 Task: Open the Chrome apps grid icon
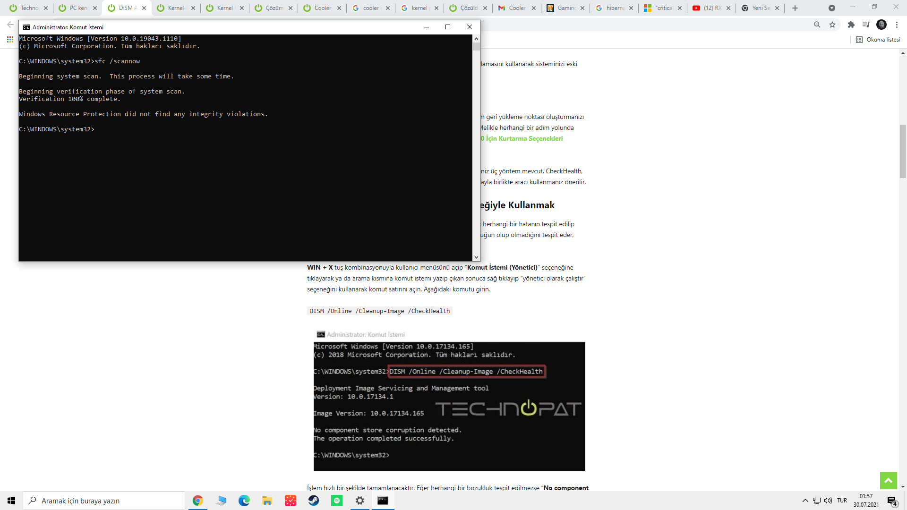pos(10,40)
